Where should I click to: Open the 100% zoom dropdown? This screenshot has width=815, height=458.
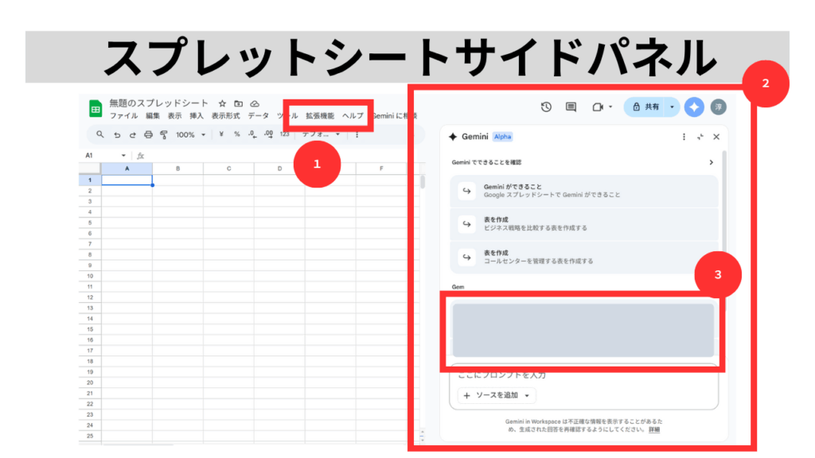[x=189, y=134]
